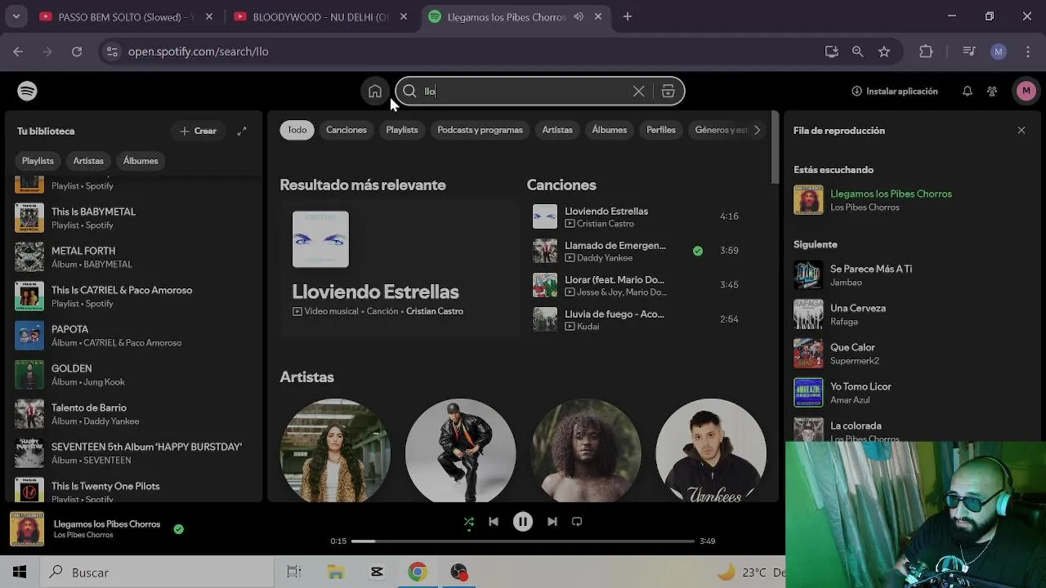Click the song progress bar
Viewport: 1046px width, 588px height.
[523, 541]
